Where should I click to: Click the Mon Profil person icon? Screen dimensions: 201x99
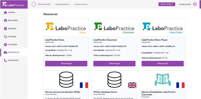coord(5,21)
